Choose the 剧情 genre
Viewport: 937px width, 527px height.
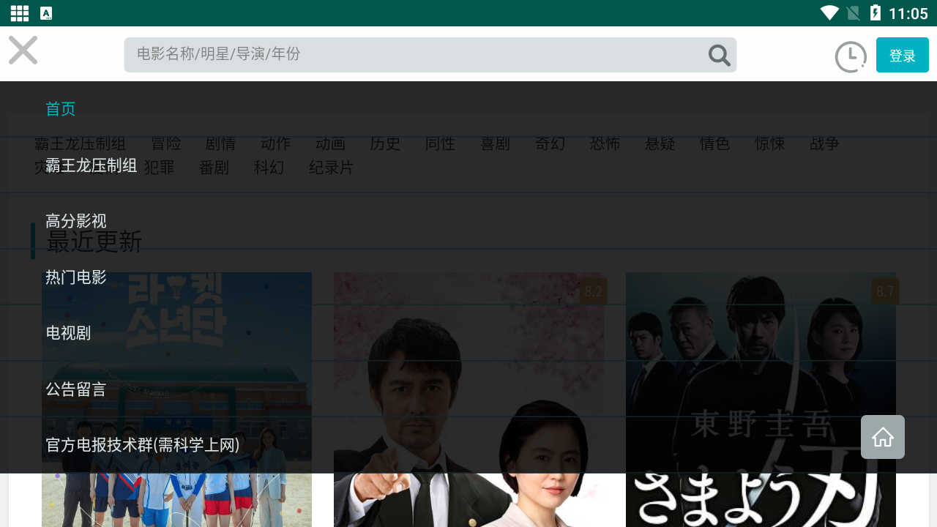(220, 143)
